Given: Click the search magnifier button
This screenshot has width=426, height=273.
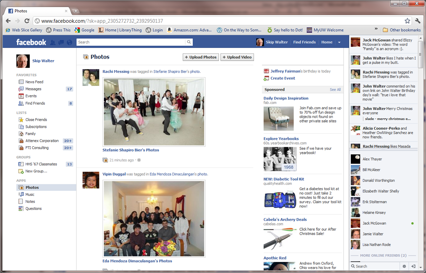Looking at the screenshot, I should point(189,42).
